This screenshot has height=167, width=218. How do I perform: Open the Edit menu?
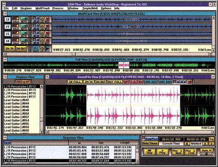[x=15, y=8]
